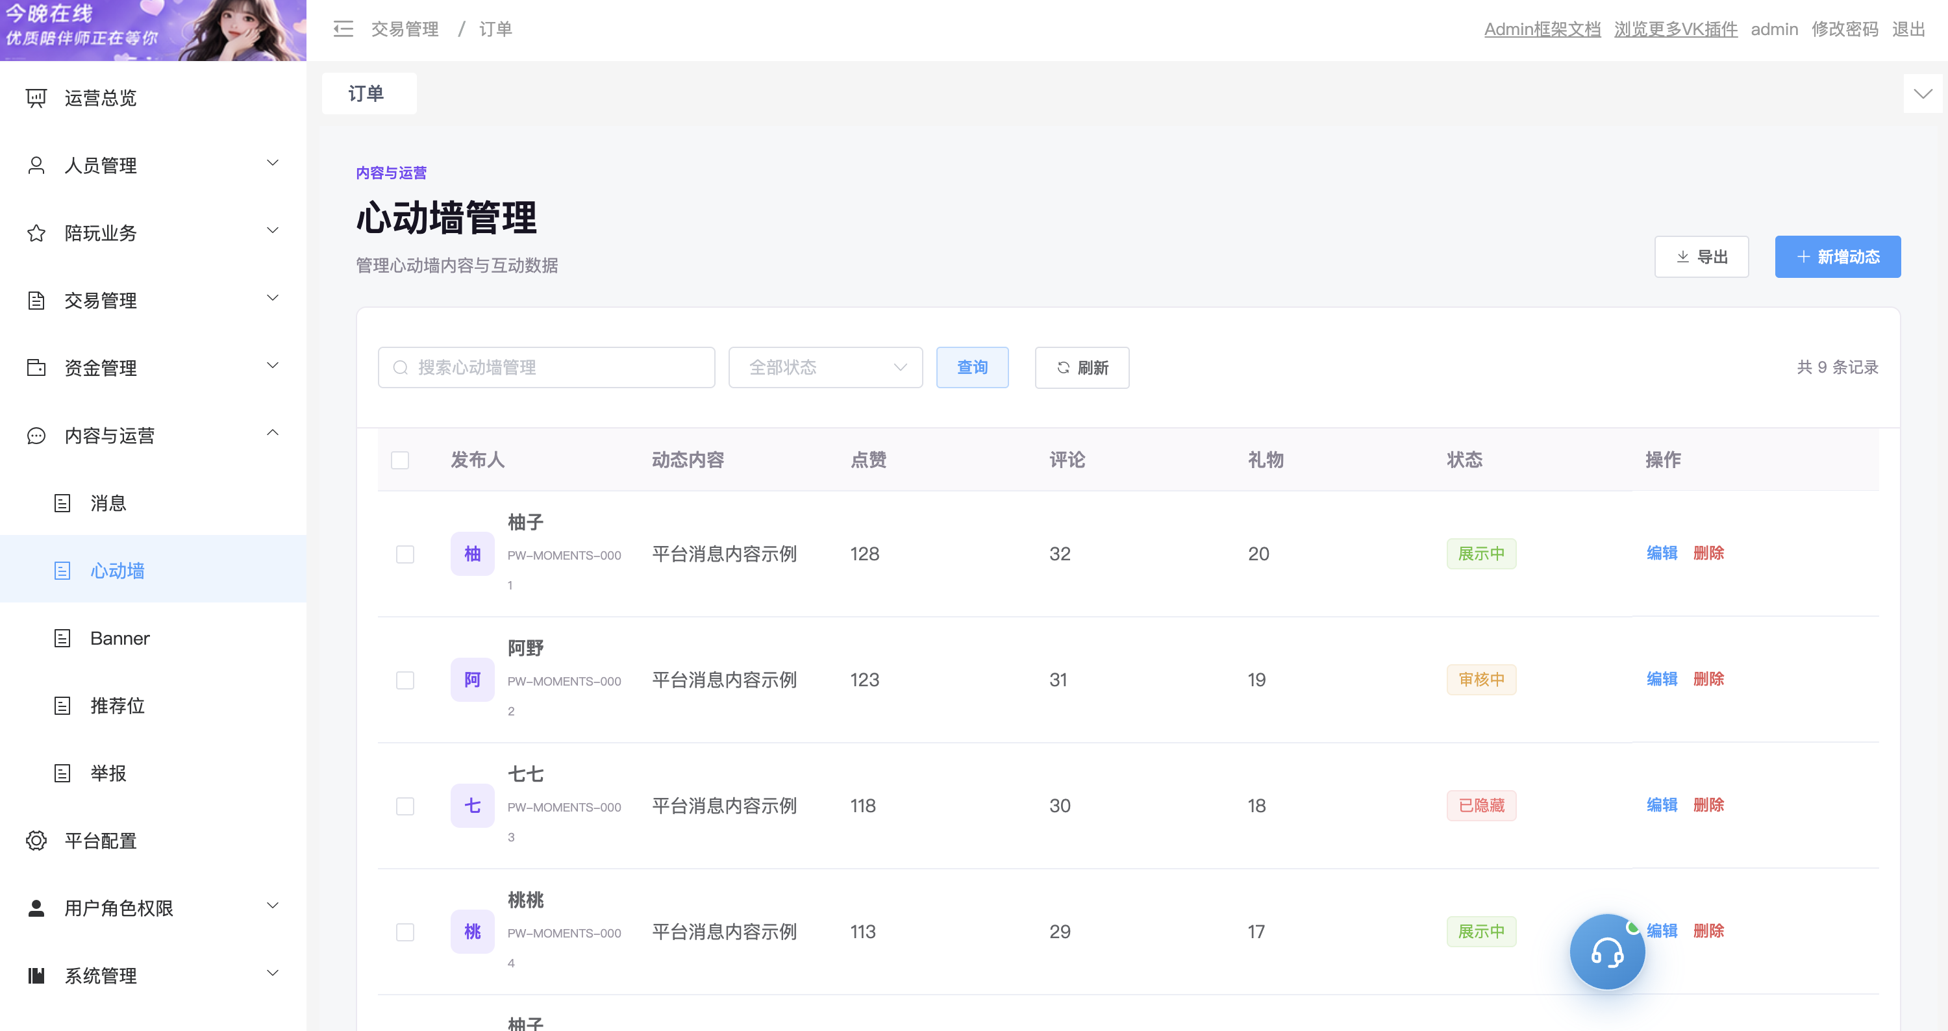The image size is (1948, 1031).
Task: Expand the 陪玩业务 menu chevron
Action: 273,230
